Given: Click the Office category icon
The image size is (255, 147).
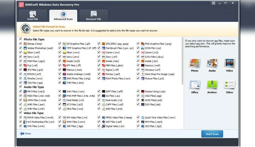Looking at the screenshot, I should (x=195, y=85).
